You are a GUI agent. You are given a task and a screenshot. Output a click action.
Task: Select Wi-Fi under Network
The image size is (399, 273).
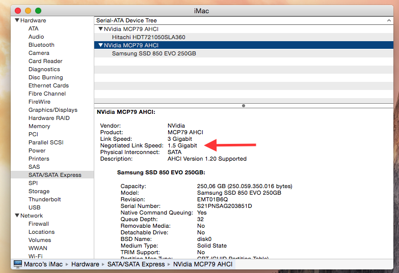[35, 256]
